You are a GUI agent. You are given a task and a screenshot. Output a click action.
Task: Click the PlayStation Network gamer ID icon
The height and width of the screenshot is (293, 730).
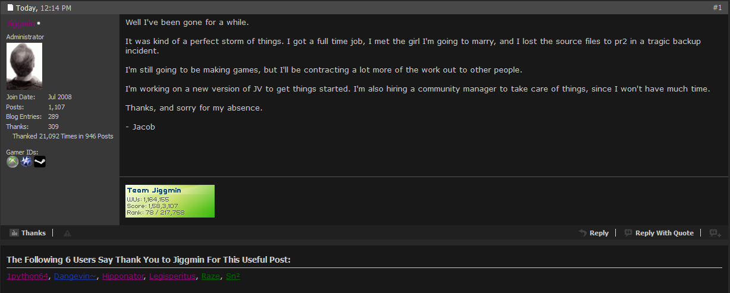26,162
